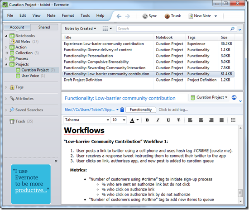Click the 'Click to add tag...' field
249x210 pixels.
pyautogui.click(x=173, y=110)
